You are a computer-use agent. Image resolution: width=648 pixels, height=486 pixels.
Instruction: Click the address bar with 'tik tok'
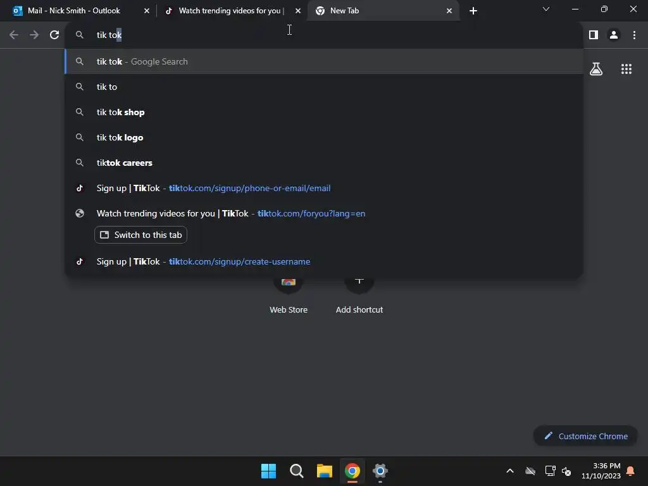[x=325, y=35]
